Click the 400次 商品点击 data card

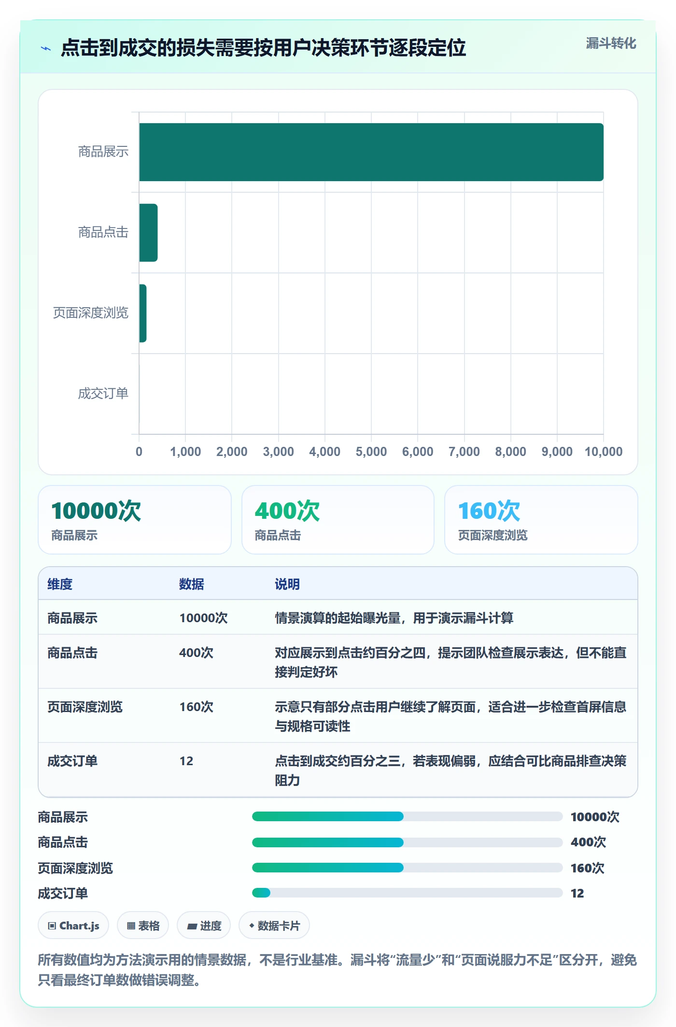(338, 520)
